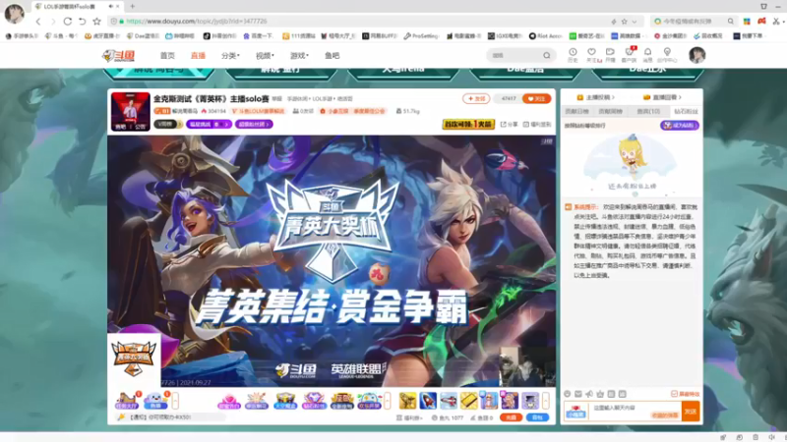Open a new browser tab with the plus

point(133,7)
